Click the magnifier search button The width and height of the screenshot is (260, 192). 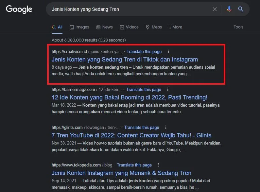241,9
